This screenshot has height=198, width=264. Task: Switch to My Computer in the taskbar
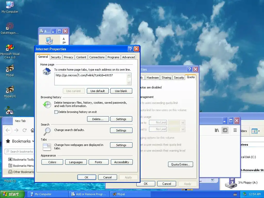point(47,194)
